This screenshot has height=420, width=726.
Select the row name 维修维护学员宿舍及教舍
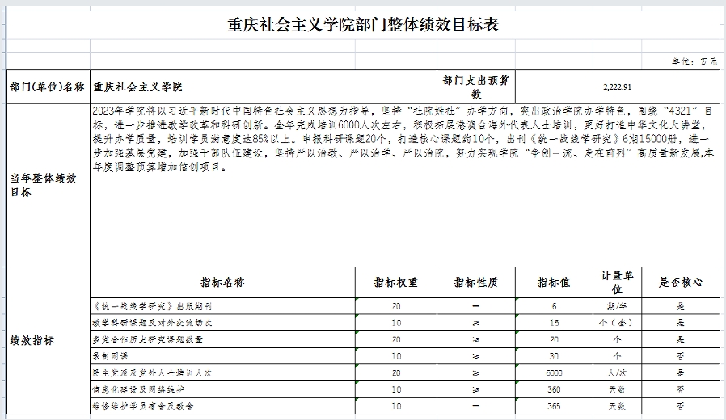(143, 406)
